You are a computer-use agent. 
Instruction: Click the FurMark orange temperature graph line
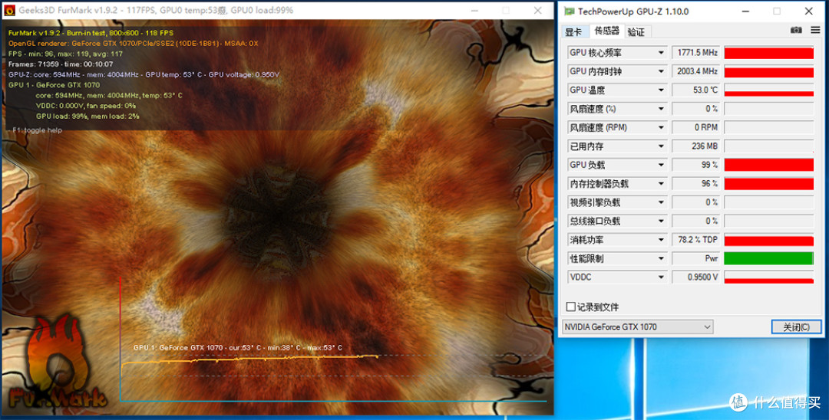click(249, 360)
